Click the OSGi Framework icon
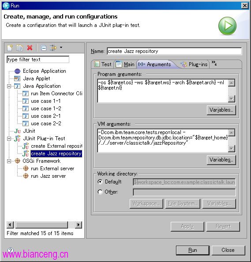This screenshot has width=251, height=262. 17,161
